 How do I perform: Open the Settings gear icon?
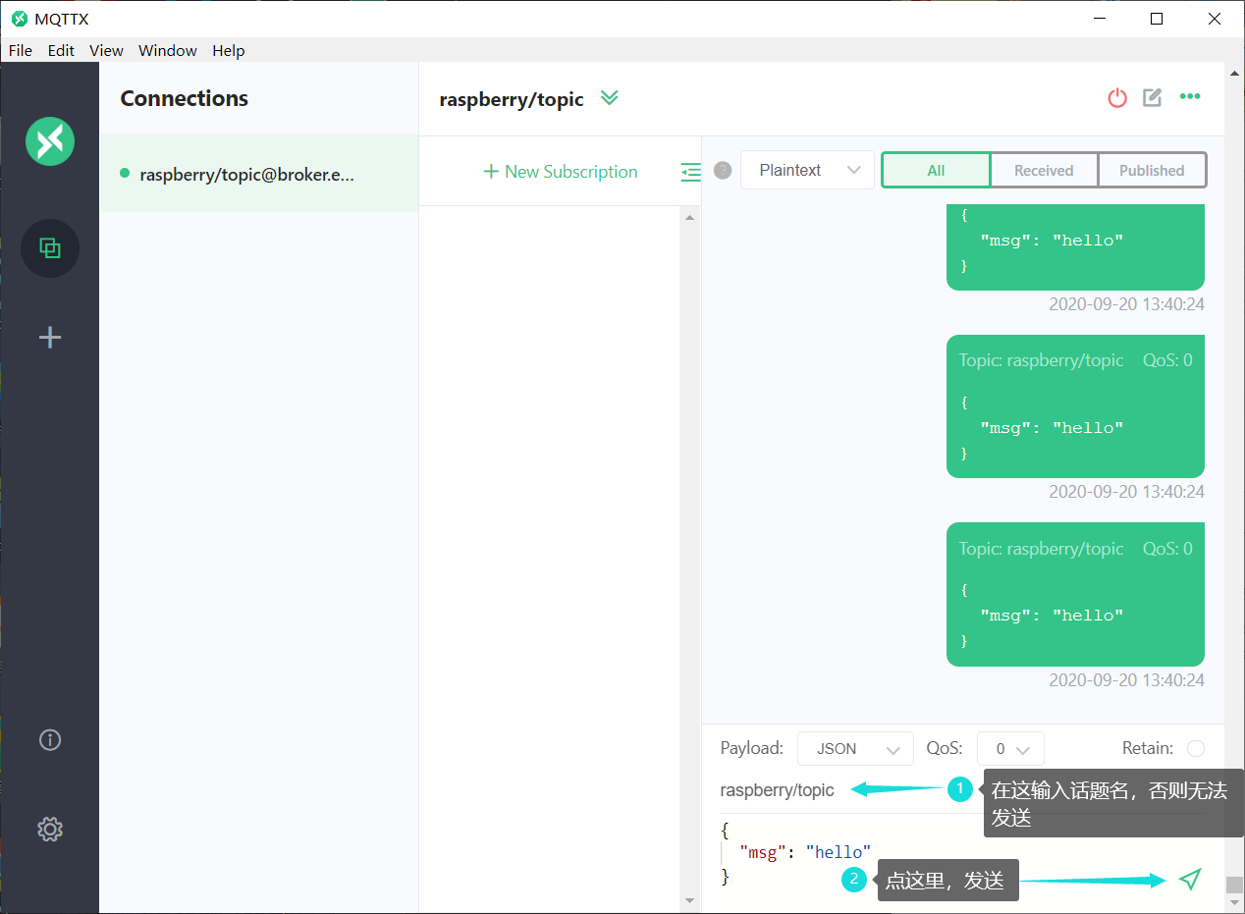pyautogui.click(x=50, y=829)
